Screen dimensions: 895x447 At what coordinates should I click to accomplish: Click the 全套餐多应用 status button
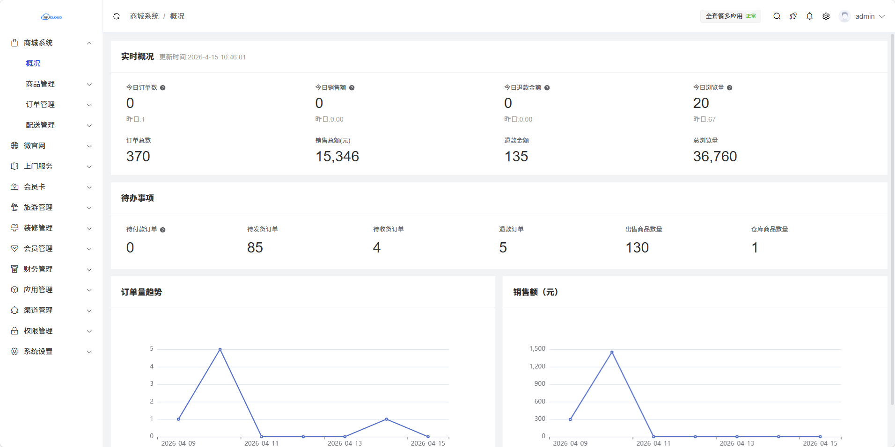[x=730, y=16]
